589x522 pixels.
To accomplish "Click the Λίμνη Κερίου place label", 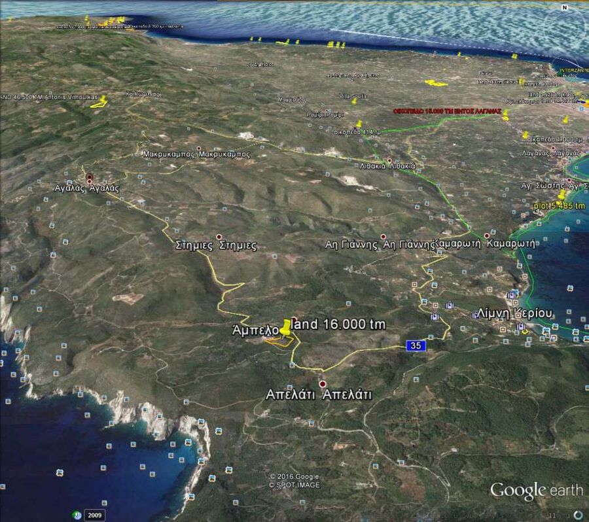I will coord(515,313).
